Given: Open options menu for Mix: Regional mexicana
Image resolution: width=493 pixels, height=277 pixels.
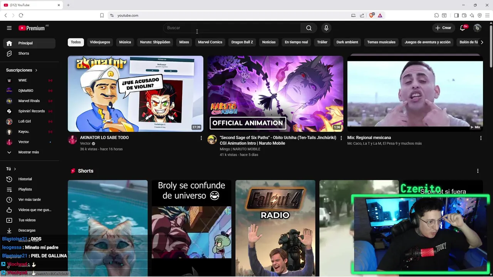Looking at the screenshot, I should [x=481, y=138].
